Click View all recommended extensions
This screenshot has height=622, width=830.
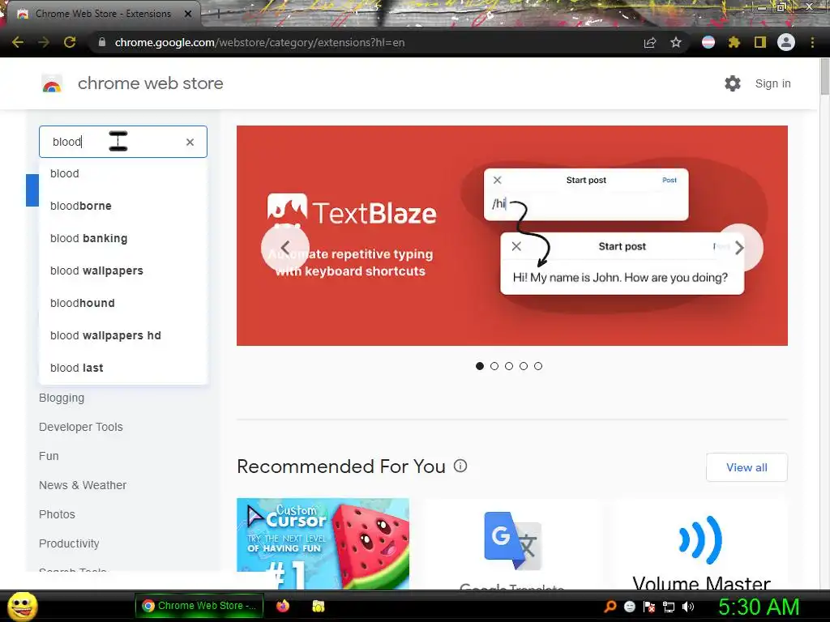pyautogui.click(x=747, y=467)
